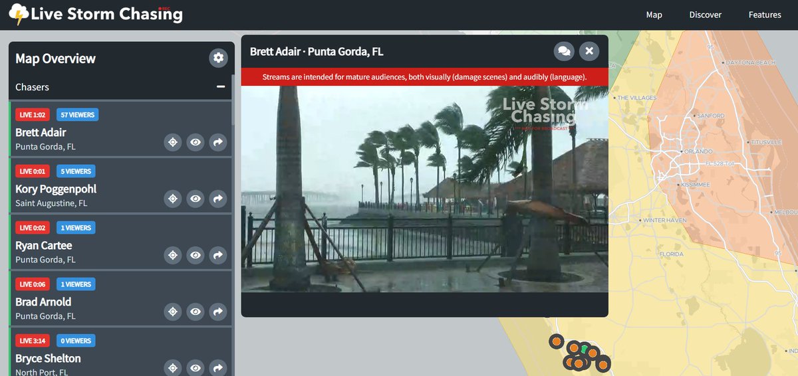Share Brad Arnold's stream
The height and width of the screenshot is (376, 798).
217,311
